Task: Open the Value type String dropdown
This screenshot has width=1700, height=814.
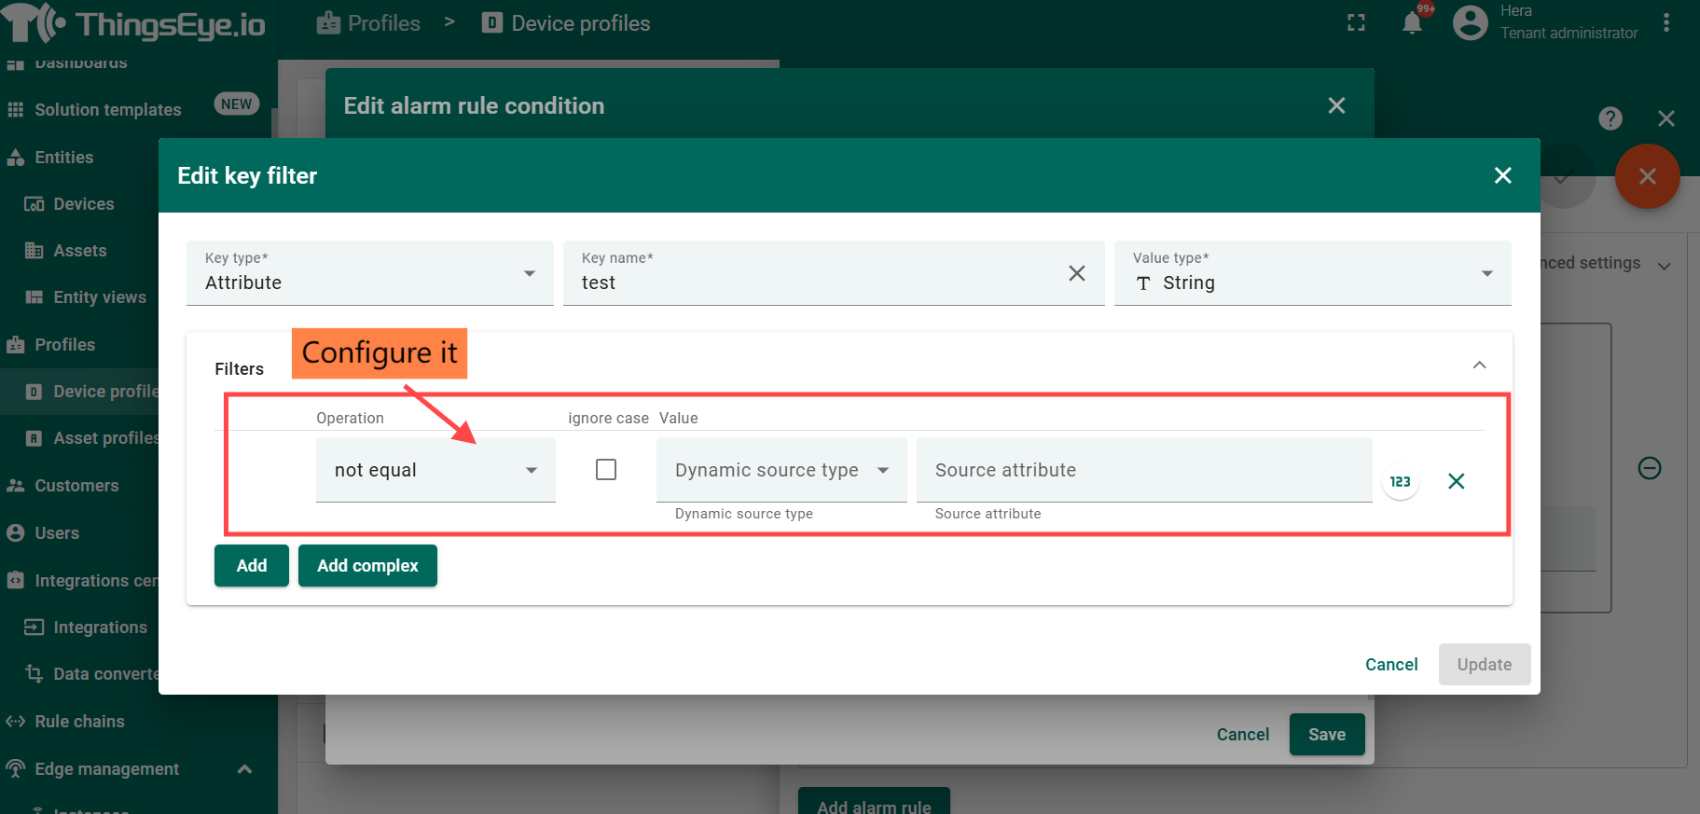Action: [1311, 274]
